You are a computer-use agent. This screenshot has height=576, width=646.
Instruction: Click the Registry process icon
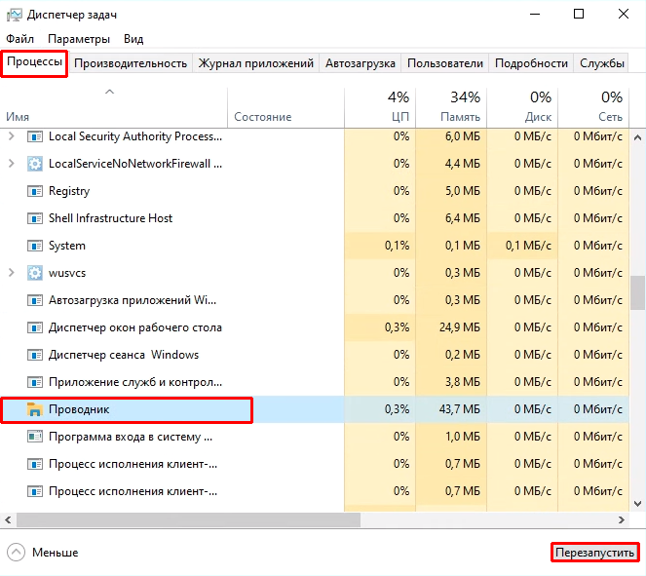point(35,191)
